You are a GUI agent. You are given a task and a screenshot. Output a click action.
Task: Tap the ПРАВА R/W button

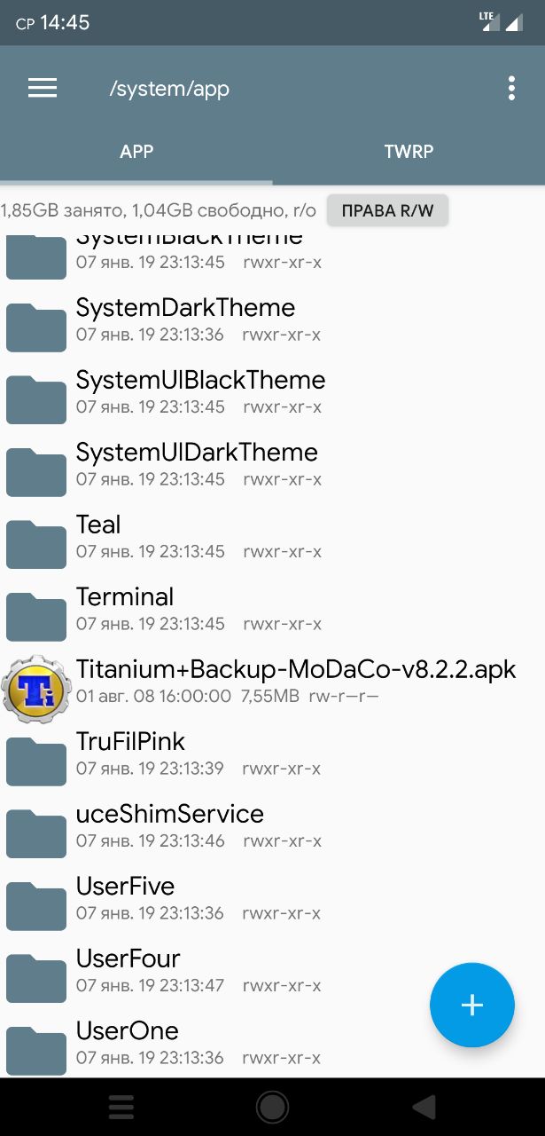click(387, 210)
